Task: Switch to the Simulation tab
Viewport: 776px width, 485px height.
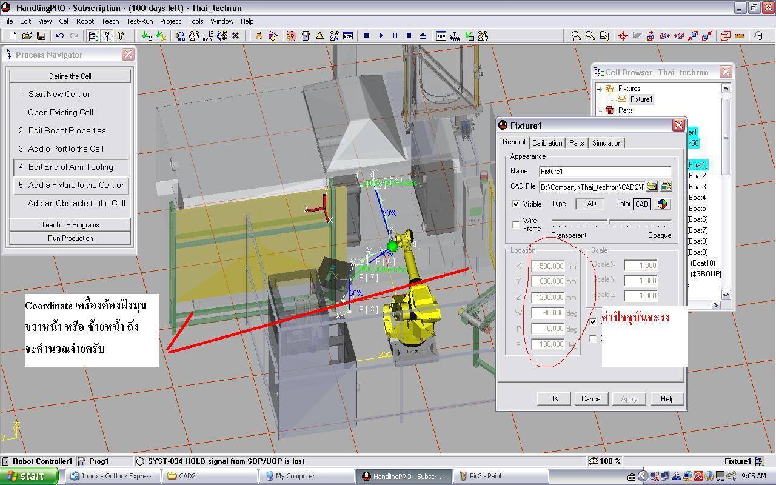Action: click(x=607, y=143)
